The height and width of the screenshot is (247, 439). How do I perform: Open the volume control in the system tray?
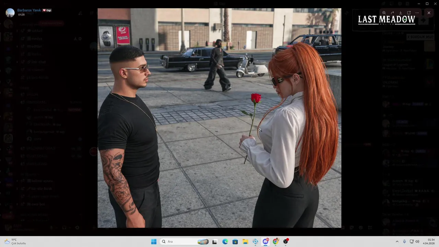coord(417,242)
